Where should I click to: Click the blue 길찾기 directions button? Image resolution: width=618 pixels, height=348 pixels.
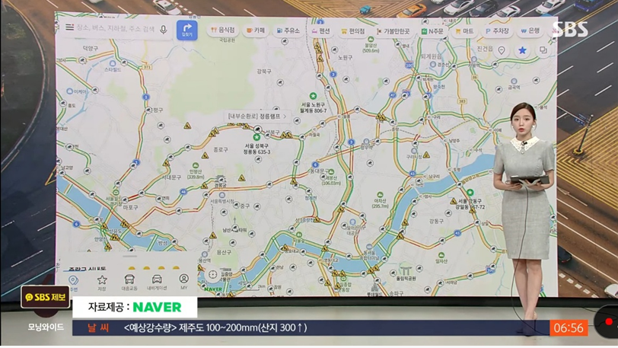(x=186, y=30)
